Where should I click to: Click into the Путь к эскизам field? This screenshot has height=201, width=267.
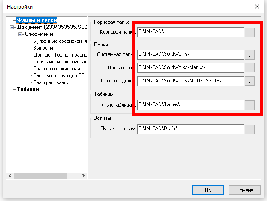[x=190, y=129]
